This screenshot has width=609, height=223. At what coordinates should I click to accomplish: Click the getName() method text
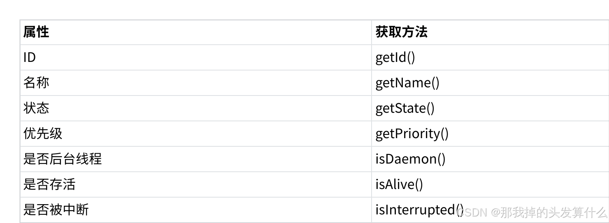(x=407, y=83)
